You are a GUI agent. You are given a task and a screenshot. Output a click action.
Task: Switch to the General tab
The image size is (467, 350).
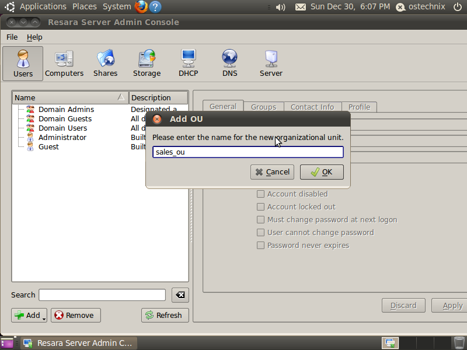pos(223,106)
